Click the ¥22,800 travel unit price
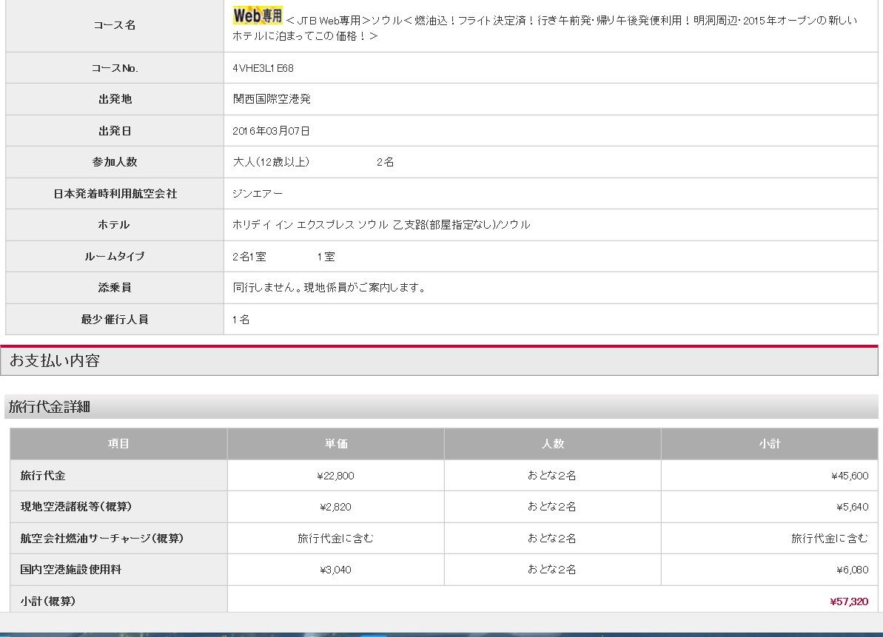The height and width of the screenshot is (637, 883). pyautogui.click(x=335, y=476)
